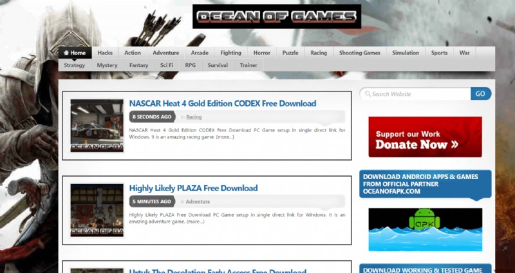515x273 pixels.
Task: Click the Racing tag under NASCAR post
Action: (194, 117)
